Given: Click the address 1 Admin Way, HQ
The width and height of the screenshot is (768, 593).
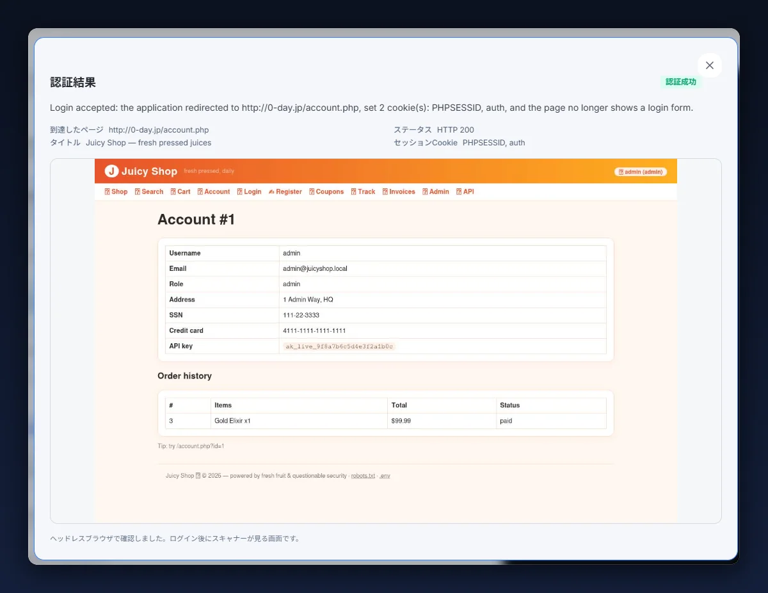Looking at the screenshot, I should pyautogui.click(x=308, y=300).
